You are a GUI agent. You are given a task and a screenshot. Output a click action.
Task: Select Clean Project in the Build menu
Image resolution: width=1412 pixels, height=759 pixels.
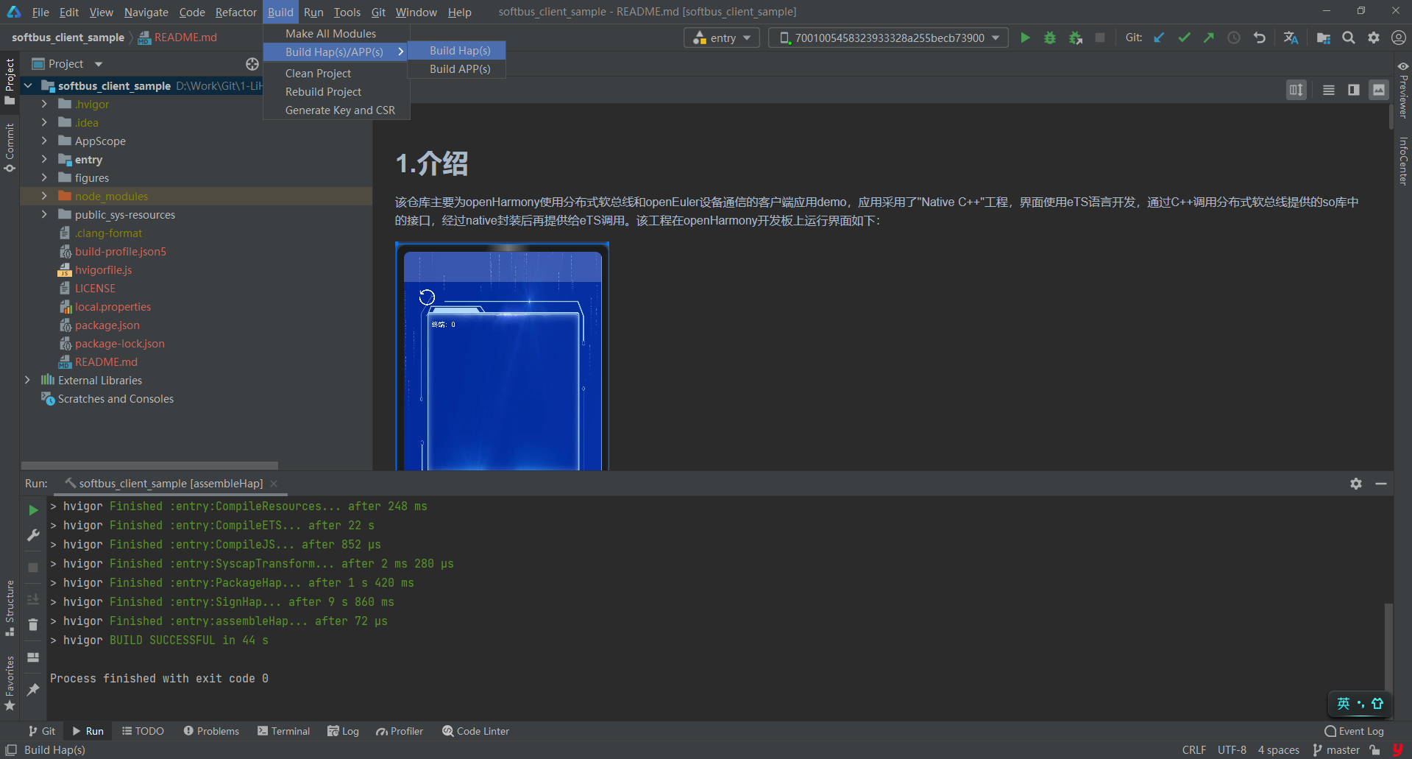[318, 73]
